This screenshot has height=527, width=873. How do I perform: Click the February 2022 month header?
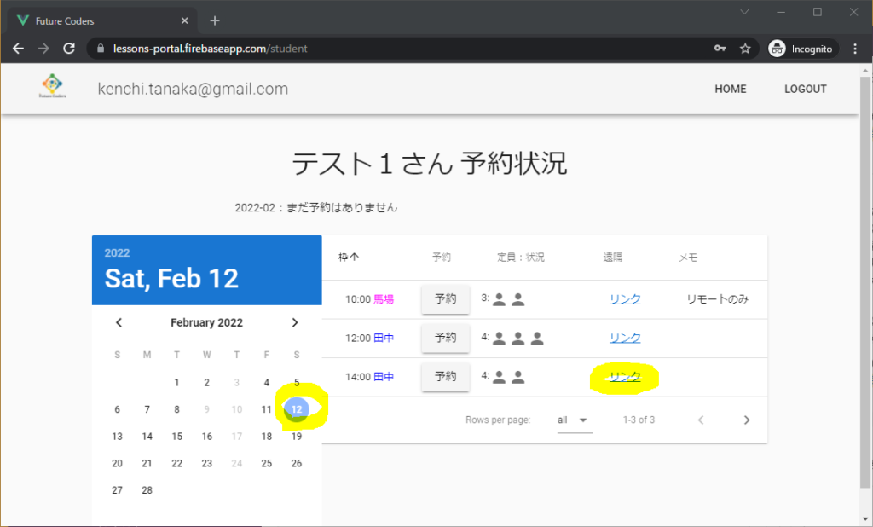pyautogui.click(x=206, y=322)
